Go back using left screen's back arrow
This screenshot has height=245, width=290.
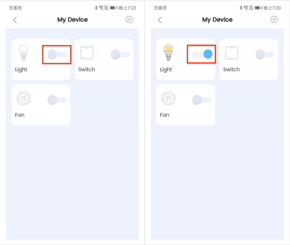tap(15, 20)
